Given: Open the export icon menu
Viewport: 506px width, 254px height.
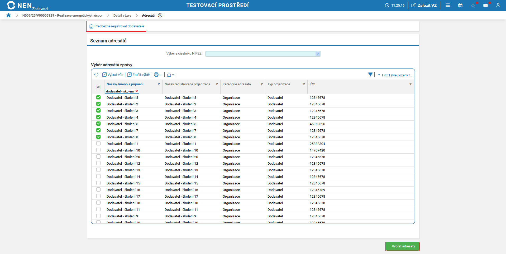Looking at the screenshot, I should [x=170, y=75].
